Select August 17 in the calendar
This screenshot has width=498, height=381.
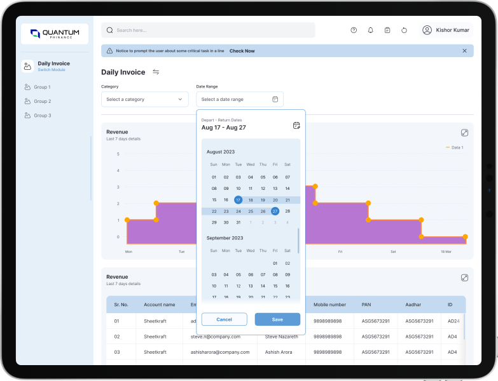click(239, 199)
